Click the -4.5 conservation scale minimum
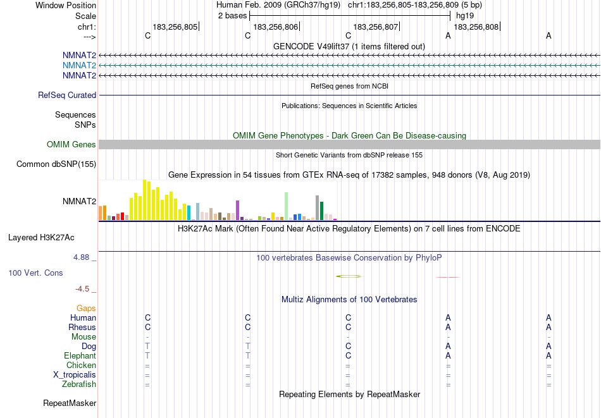601x418 pixels. [x=82, y=288]
